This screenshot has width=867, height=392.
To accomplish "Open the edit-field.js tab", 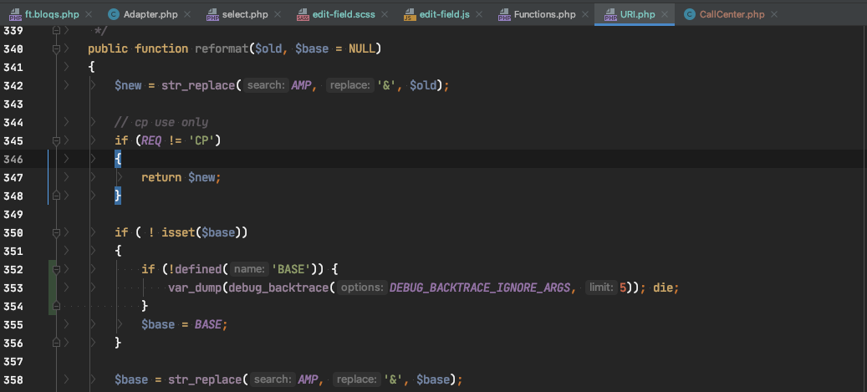I will coord(445,14).
